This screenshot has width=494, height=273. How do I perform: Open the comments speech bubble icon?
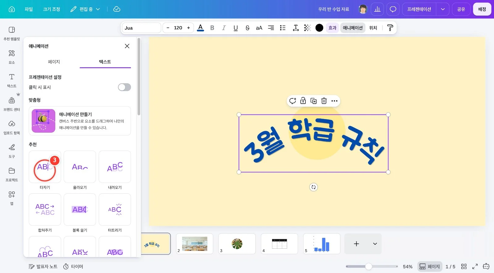click(x=393, y=9)
